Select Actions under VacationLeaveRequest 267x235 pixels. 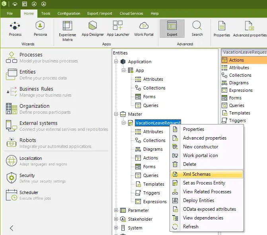(x=146, y=158)
